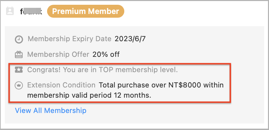Click the Extension Condition label
269x130 pixels.
point(61,85)
